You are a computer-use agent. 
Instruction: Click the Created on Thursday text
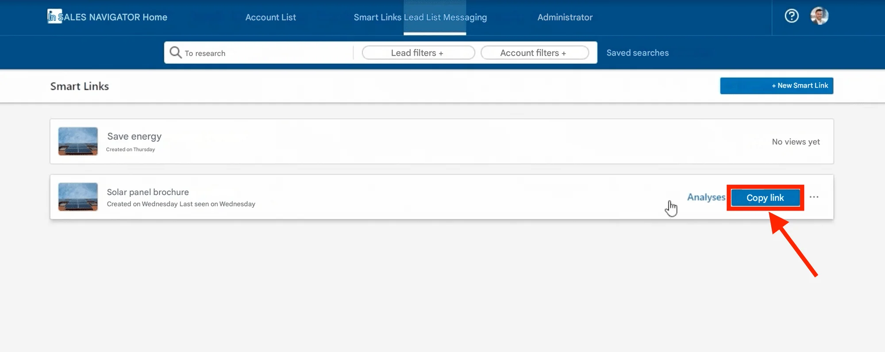(131, 149)
